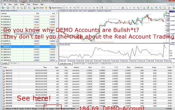
Task: Click the yellow MetaEditor icon
Action: tap(46, 8)
